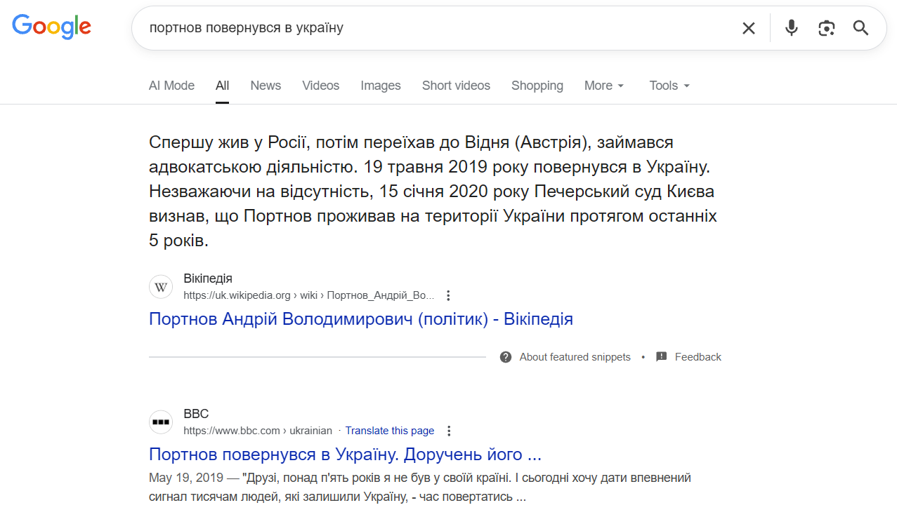
Task: Open the Short videos tab
Action: coord(456,86)
